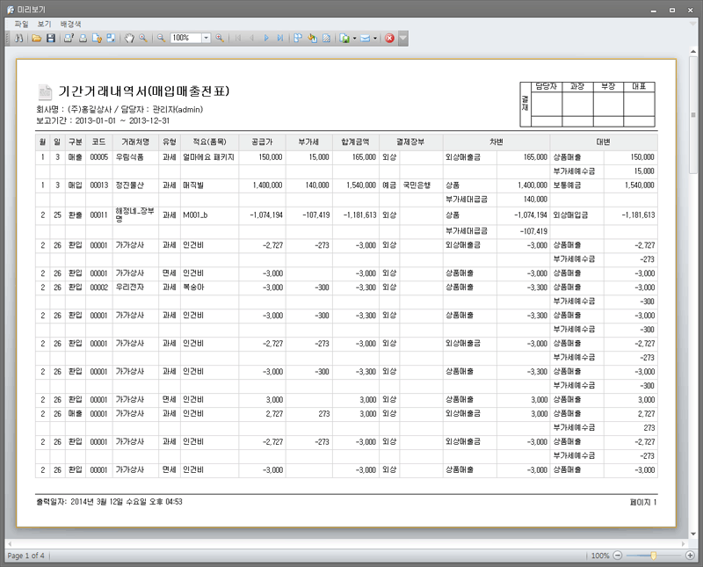Click the minus button in the status bar
Viewport: 703px width, 567px height.
618,556
